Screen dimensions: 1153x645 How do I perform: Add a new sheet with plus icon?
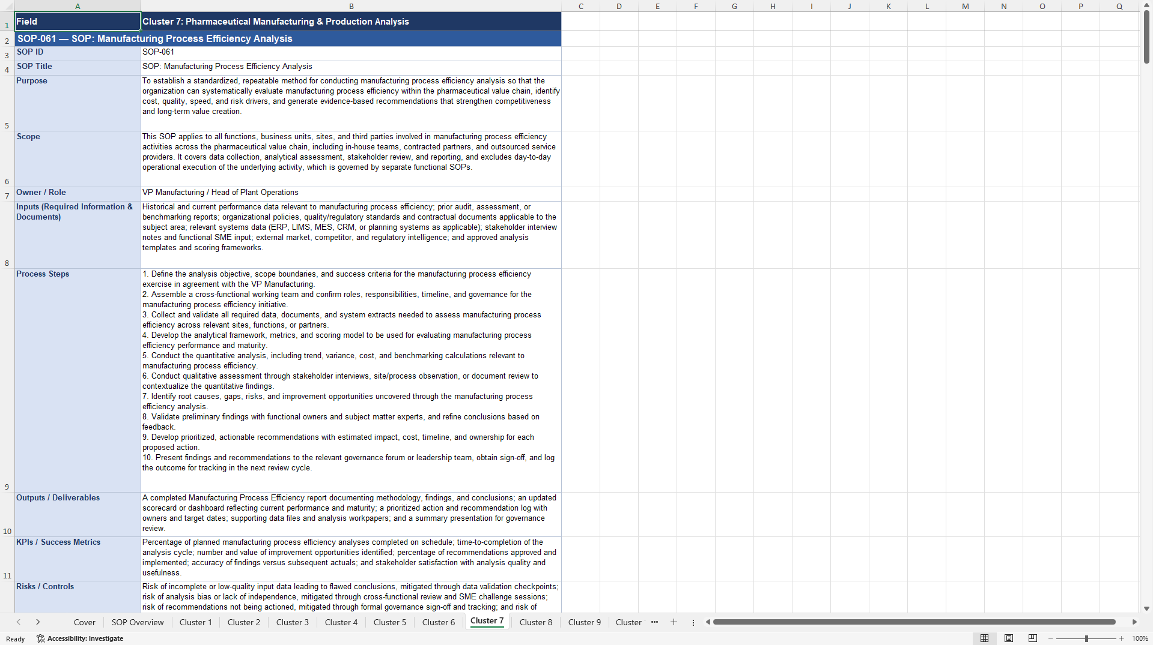point(674,622)
